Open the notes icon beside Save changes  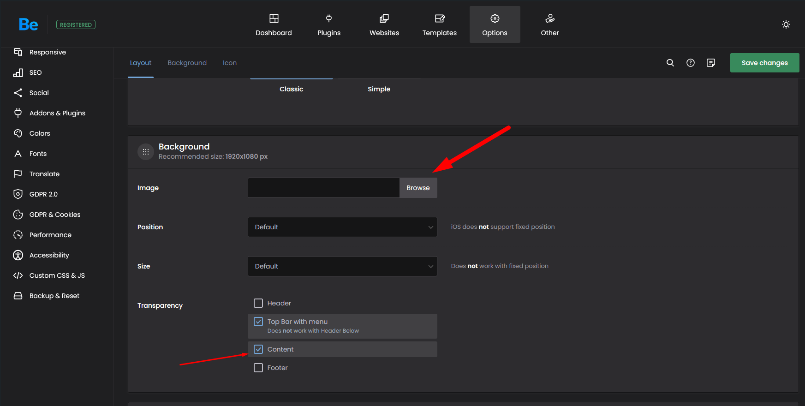pyautogui.click(x=711, y=63)
